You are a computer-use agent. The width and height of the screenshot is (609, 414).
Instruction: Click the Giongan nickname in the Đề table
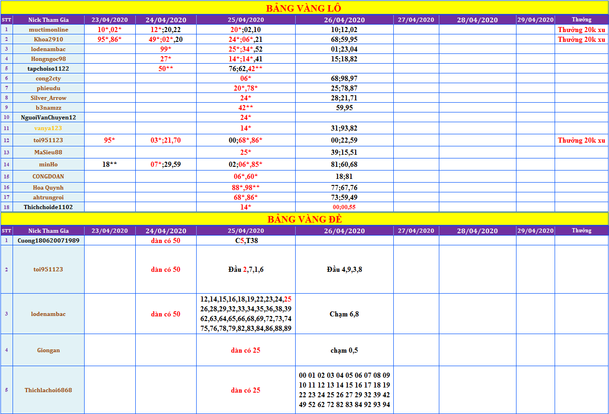[x=48, y=350]
